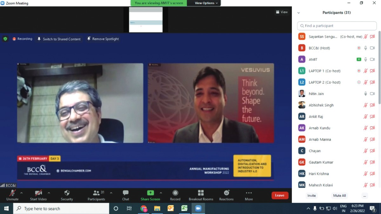The image size is (381, 214).
Task: Open the Chat bubble icon
Action: [126, 193]
